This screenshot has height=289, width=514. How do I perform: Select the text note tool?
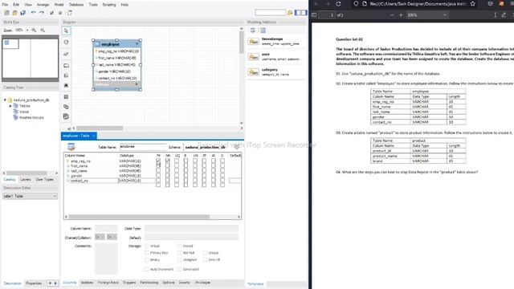coord(66,75)
